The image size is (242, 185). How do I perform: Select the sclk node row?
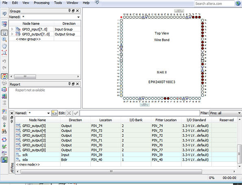click(126, 155)
